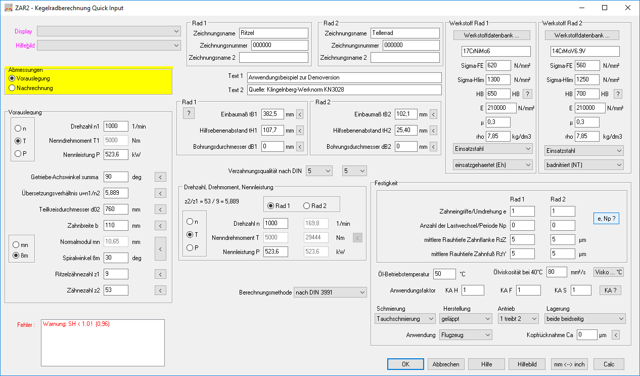Click the '<' button beside Getriebe-Achswinkel summa

point(160,177)
